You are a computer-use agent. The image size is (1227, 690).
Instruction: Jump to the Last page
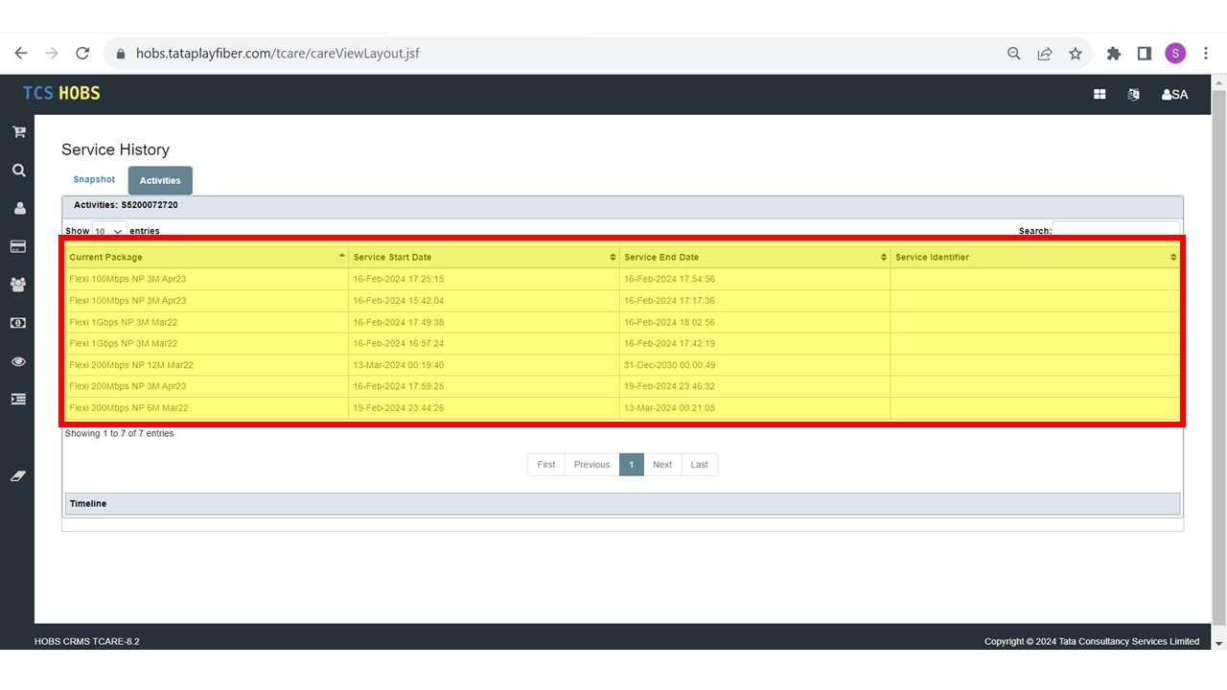point(700,465)
